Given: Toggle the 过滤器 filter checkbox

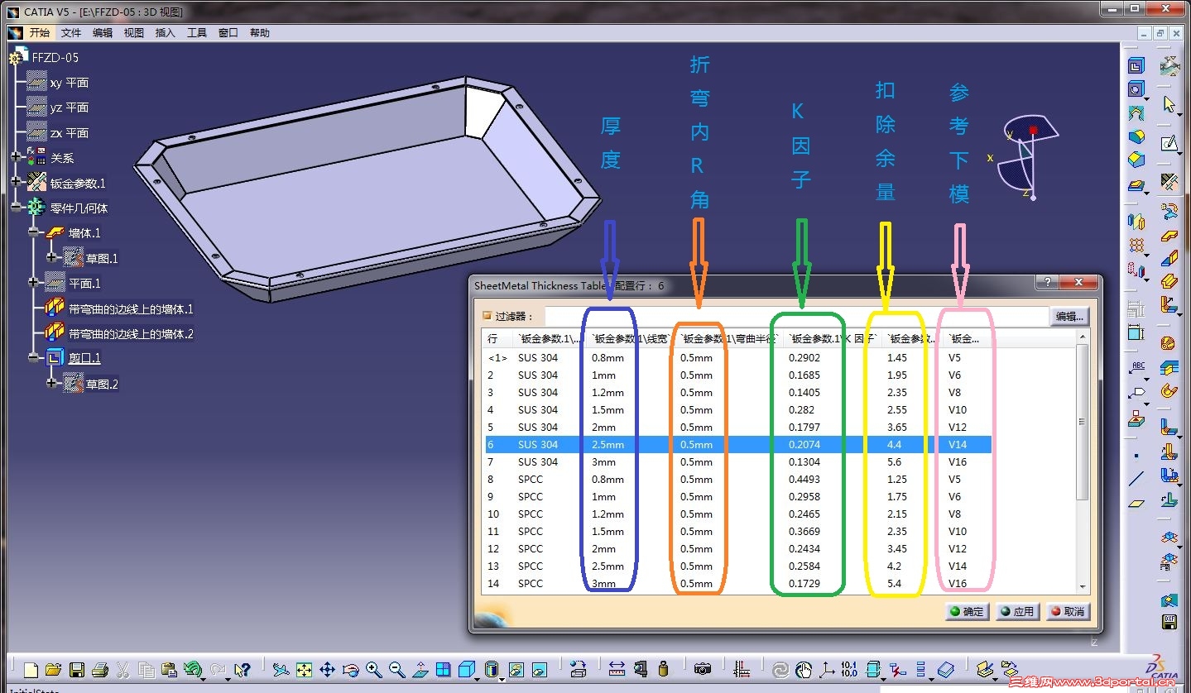Looking at the screenshot, I should pyautogui.click(x=487, y=315).
